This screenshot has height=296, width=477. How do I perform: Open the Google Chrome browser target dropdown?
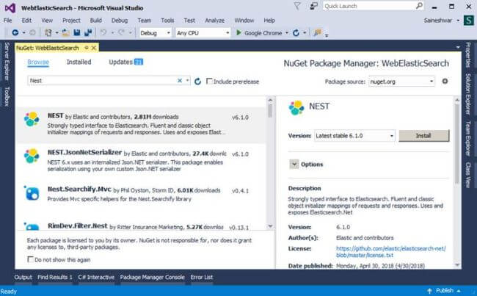click(286, 32)
